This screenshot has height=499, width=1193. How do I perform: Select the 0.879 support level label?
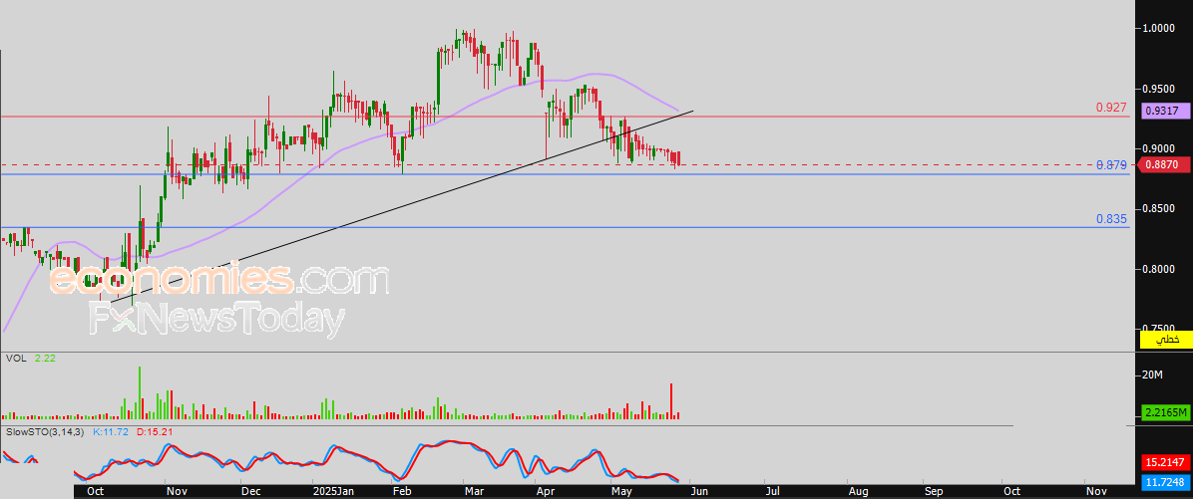tap(1111, 164)
